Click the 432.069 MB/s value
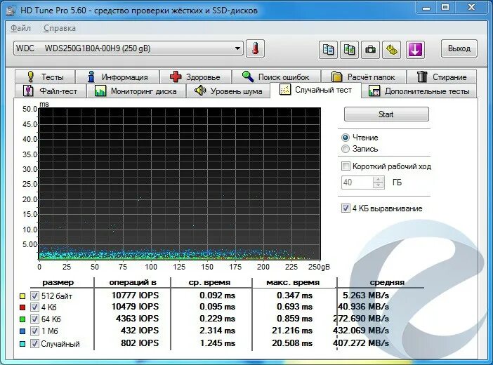Viewport: 493px width, 365px height. click(x=361, y=331)
